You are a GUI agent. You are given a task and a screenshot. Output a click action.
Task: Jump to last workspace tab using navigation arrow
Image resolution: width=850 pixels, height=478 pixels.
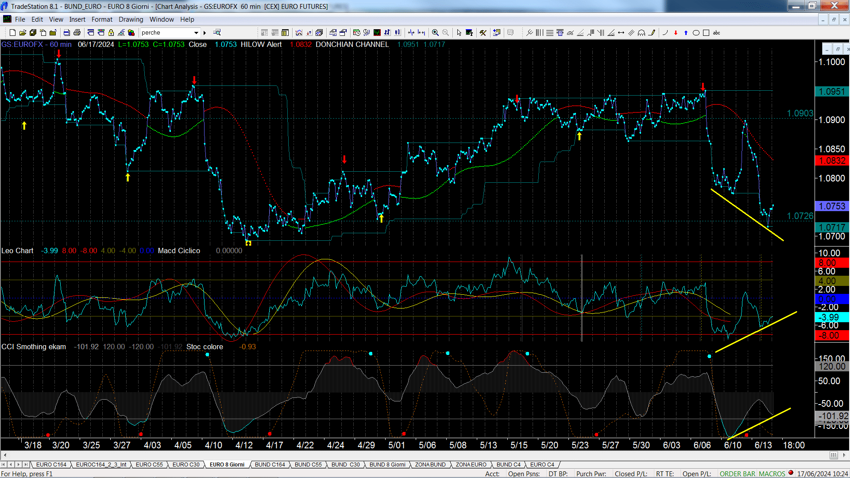[26, 465]
